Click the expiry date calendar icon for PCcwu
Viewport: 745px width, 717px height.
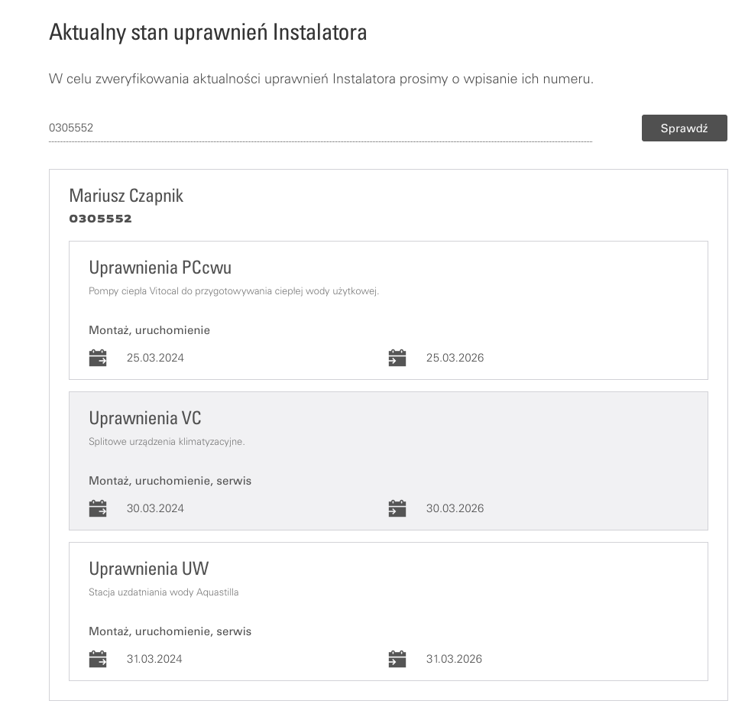coord(397,358)
